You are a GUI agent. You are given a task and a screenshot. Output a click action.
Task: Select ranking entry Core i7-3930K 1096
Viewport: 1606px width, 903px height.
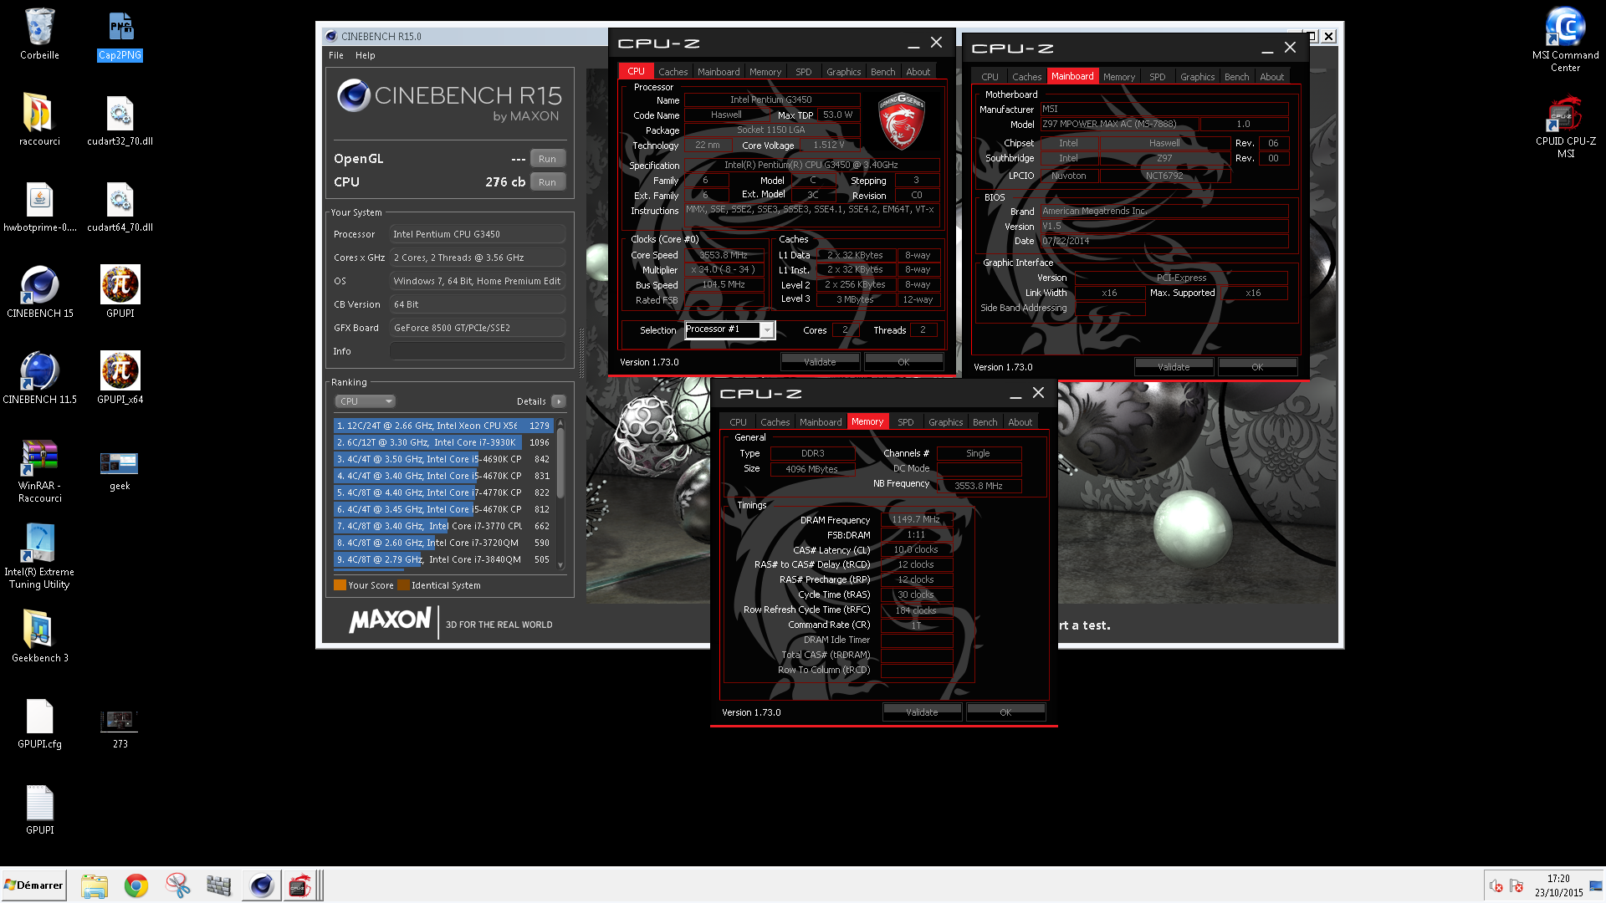point(443,442)
